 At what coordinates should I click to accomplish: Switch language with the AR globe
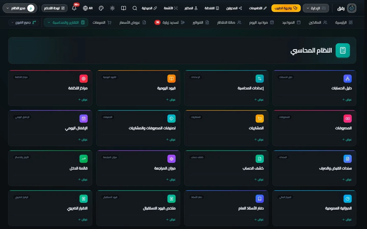(x=88, y=8)
